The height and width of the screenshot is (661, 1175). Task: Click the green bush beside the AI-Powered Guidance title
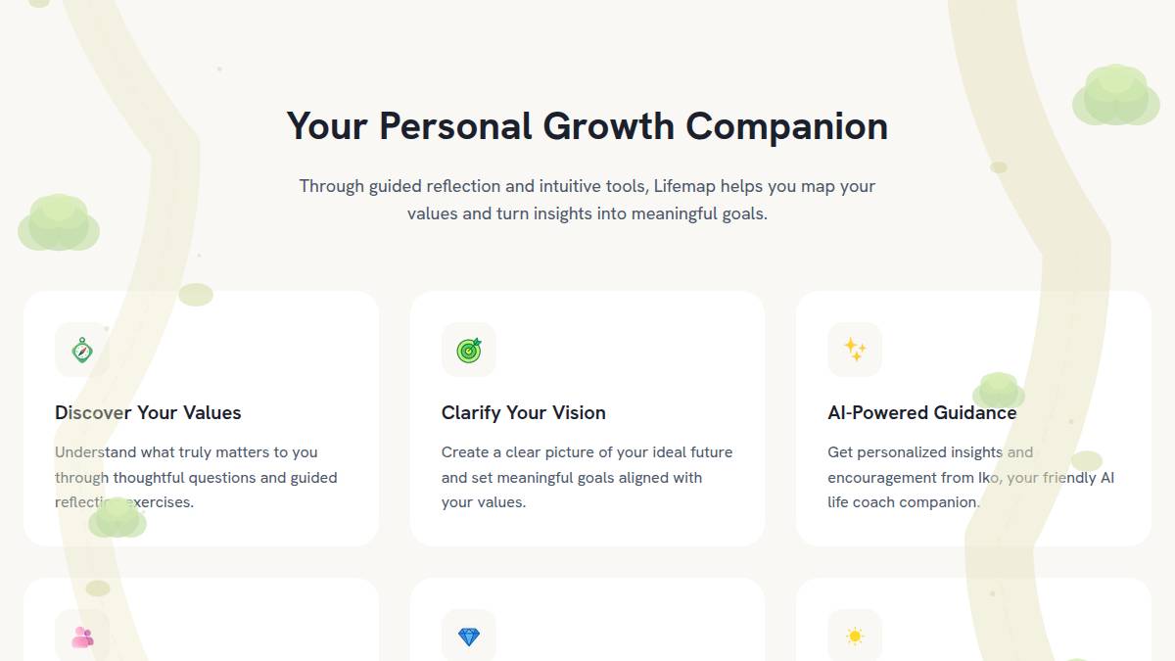point(998,391)
